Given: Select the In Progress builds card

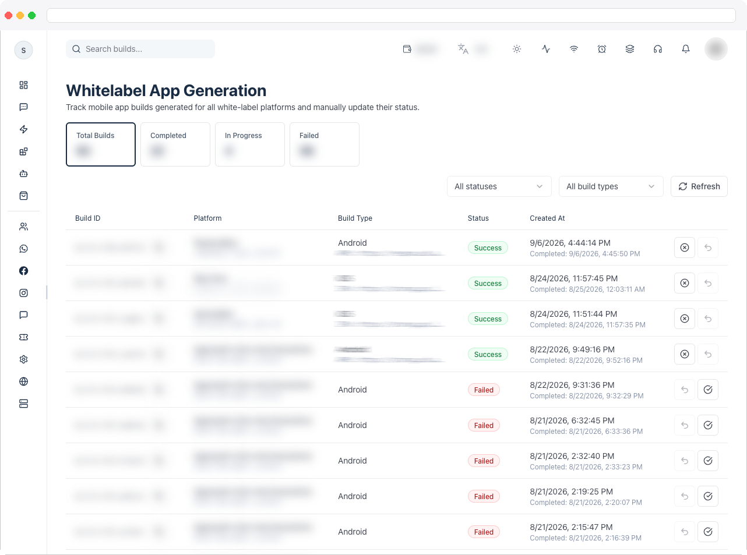Looking at the screenshot, I should coord(250,144).
